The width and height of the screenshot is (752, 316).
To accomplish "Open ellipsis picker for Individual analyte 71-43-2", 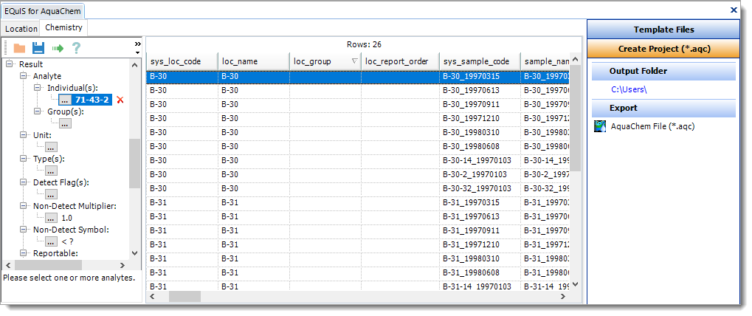I will pyautogui.click(x=65, y=100).
